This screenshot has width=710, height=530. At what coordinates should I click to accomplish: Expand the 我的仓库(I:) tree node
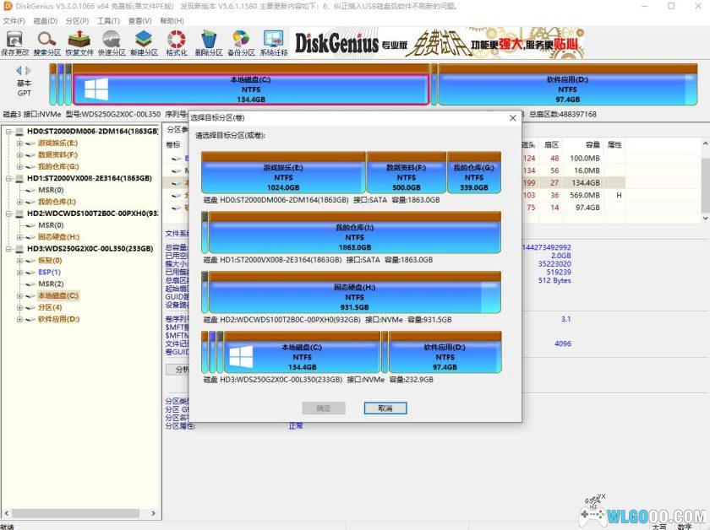[x=19, y=202]
